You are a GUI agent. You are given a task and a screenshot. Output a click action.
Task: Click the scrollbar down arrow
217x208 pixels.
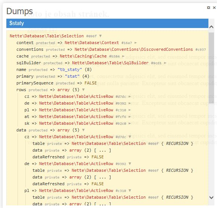[211, 198]
